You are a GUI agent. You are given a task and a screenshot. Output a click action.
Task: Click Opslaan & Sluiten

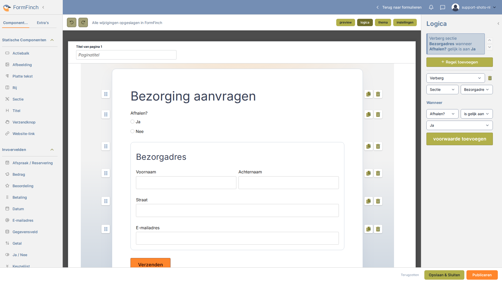pyautogui.click(x=444, y=275)
